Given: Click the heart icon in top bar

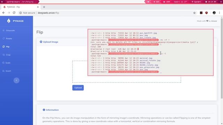Looking at the screenshot, I should click(148, 2).
